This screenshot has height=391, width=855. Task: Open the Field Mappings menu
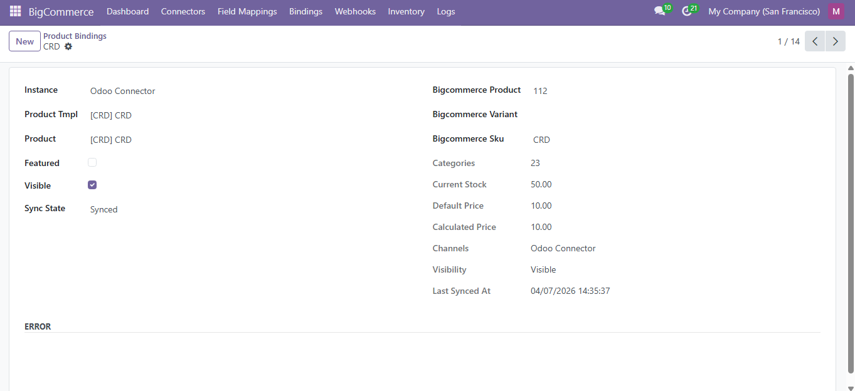[247, 11]
